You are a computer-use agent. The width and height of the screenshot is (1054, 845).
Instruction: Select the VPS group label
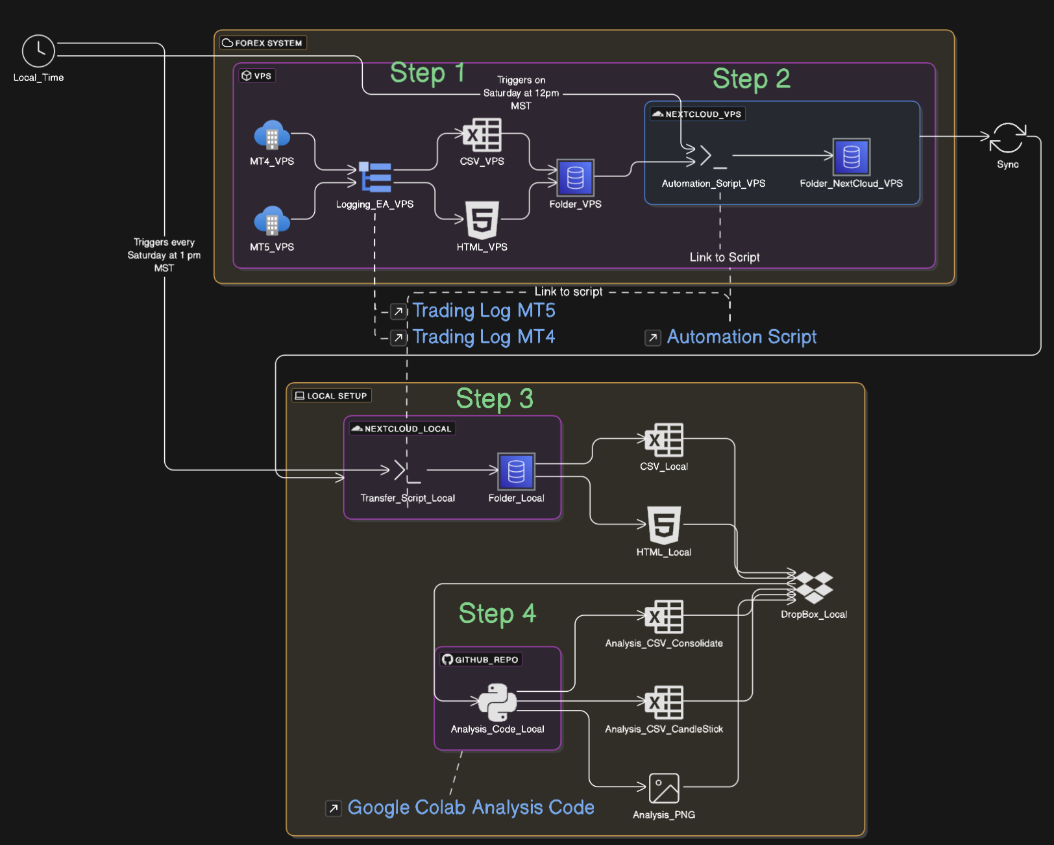pos(257,75)
